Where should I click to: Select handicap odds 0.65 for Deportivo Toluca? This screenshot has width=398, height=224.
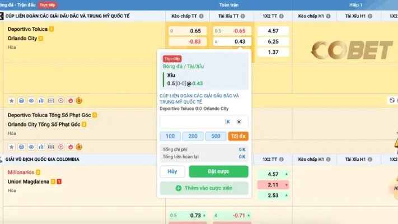coord(188,31)
